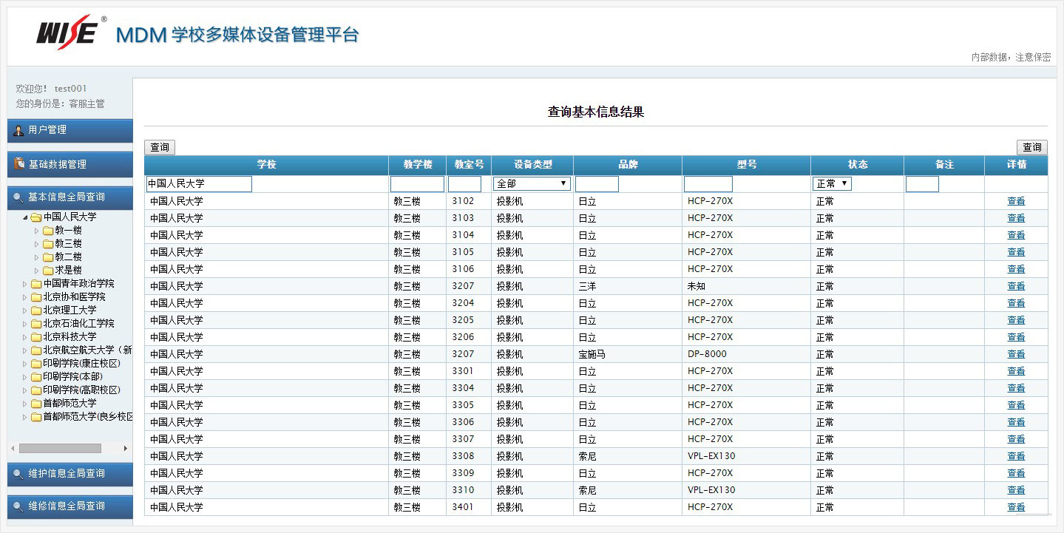The image size is (1064, 533).
Task: Click the tree scrollbar right arrow
Action: (x=126, y=449)
